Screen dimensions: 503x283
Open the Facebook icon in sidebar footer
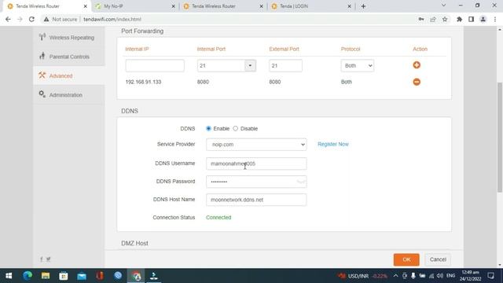tap(41, 259)
